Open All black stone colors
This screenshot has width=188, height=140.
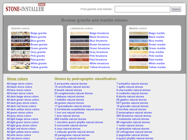(x=20, y=87)
